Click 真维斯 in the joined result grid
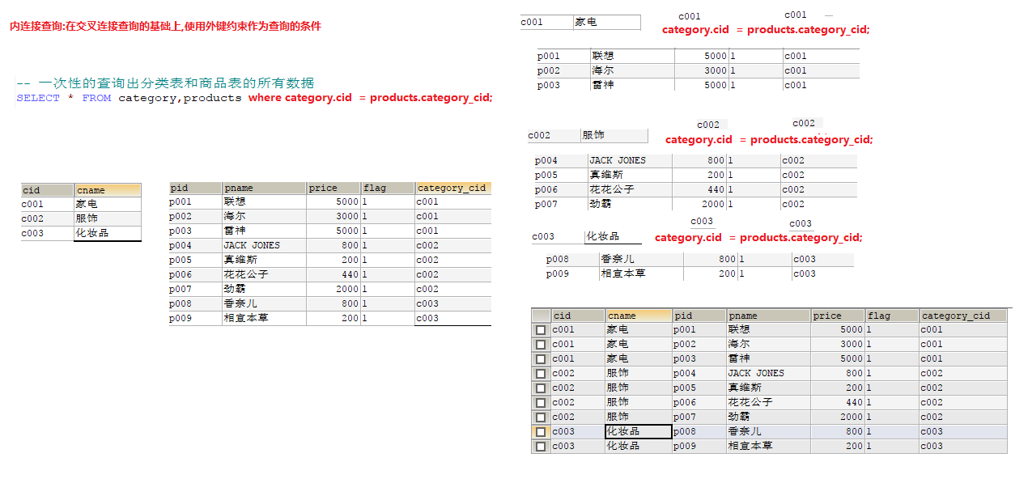Screen dimensions: 1028x479 tap(746, 388)
